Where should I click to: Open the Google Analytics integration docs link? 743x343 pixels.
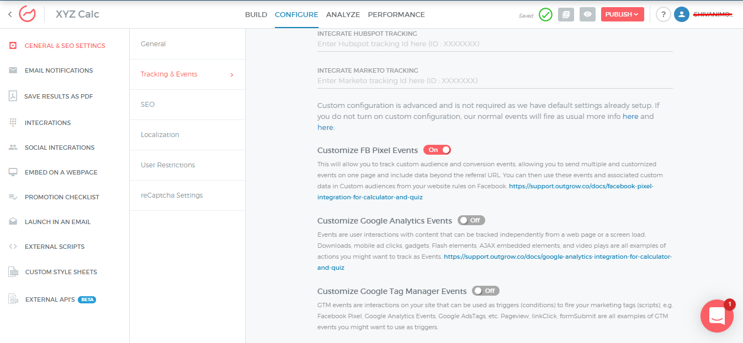558,257
